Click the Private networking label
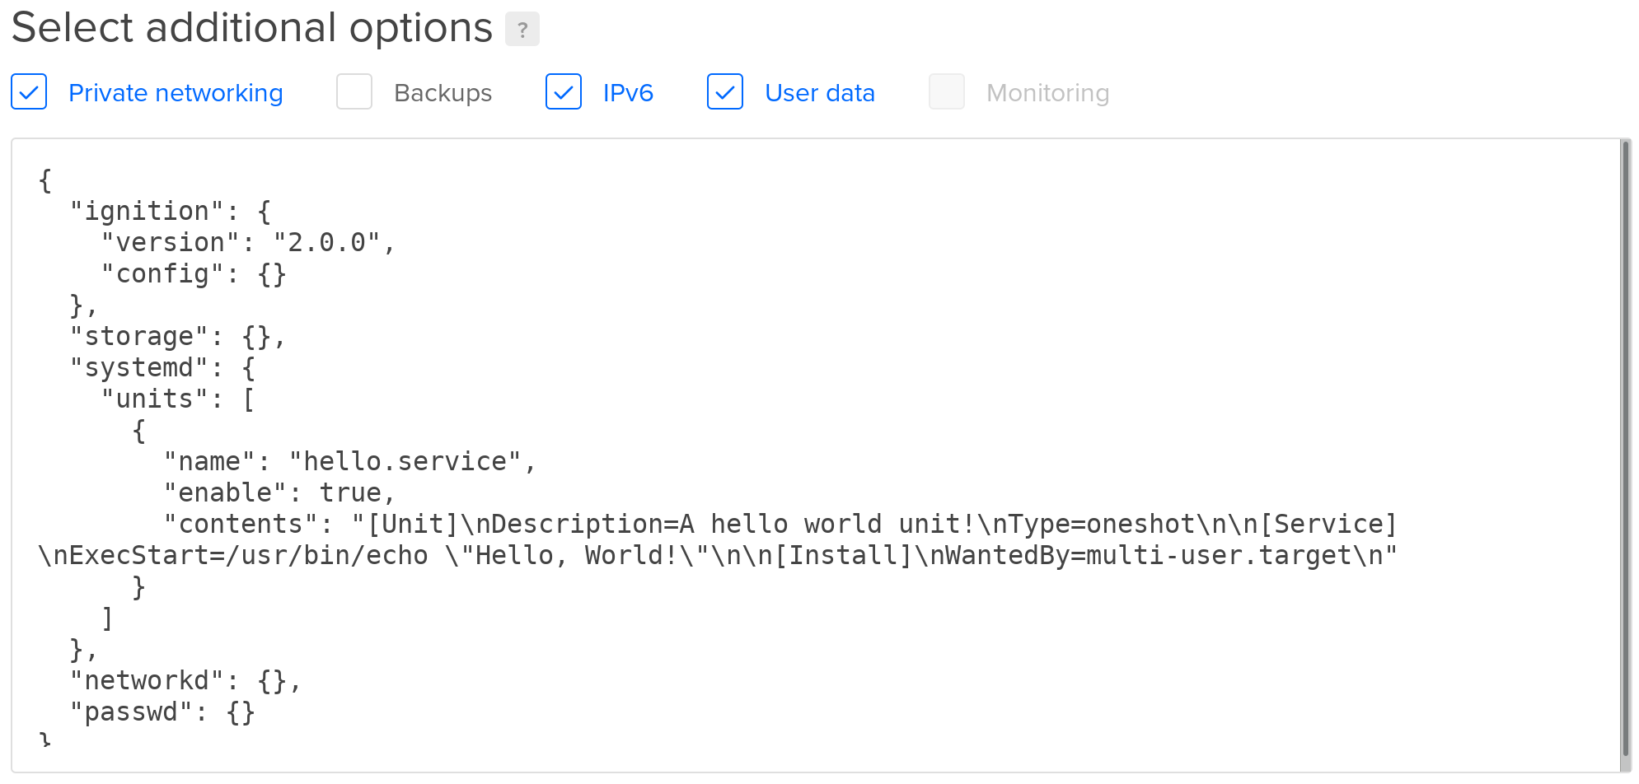This screenshot has height=784, width=1639. (176, 93)
